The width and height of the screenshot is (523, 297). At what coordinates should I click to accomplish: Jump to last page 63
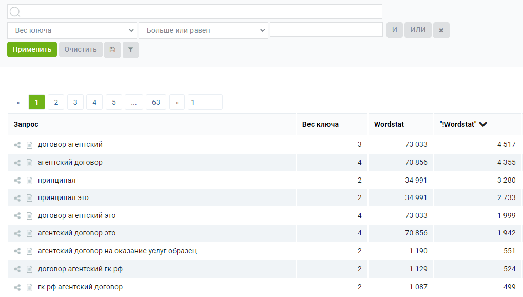coord(156,102)
